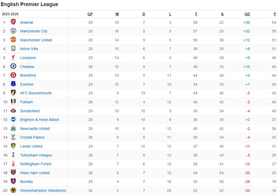
Task: Open the Aston Villa team page
Action: pos(29,49)
